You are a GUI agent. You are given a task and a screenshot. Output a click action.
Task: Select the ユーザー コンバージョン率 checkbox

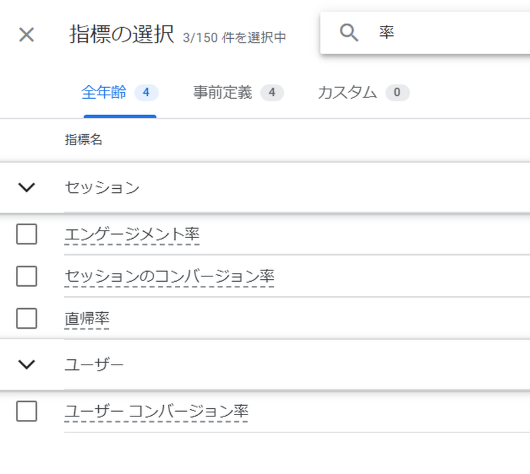tap(26, 411)
